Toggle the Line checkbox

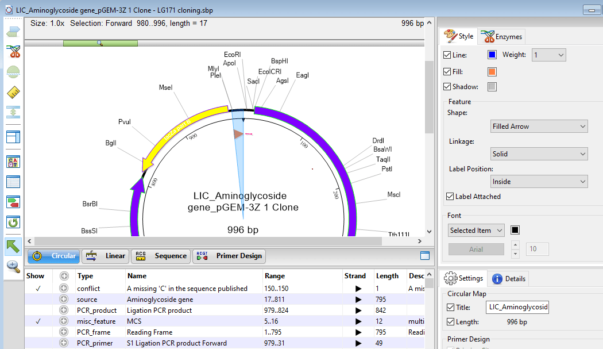447,55
